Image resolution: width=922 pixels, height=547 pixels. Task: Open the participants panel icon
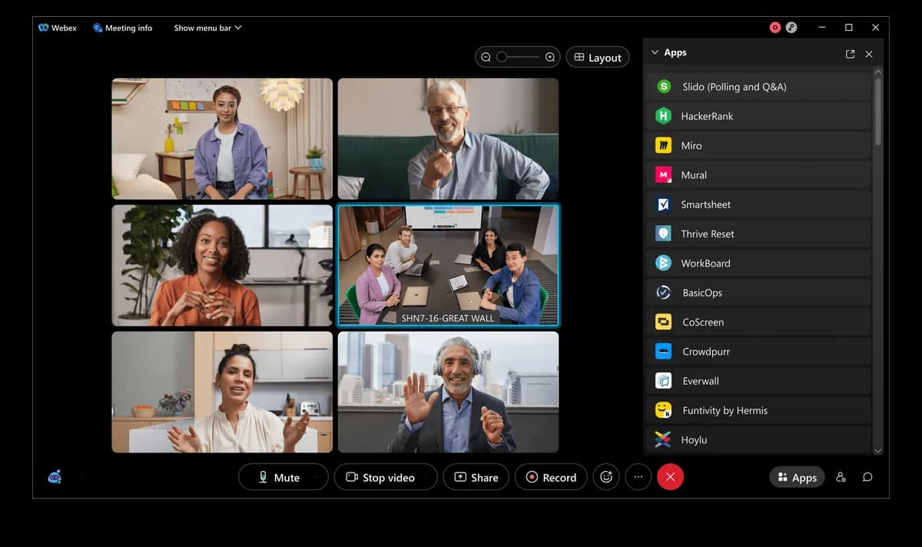pyautogui.click(x=841, y=477)
